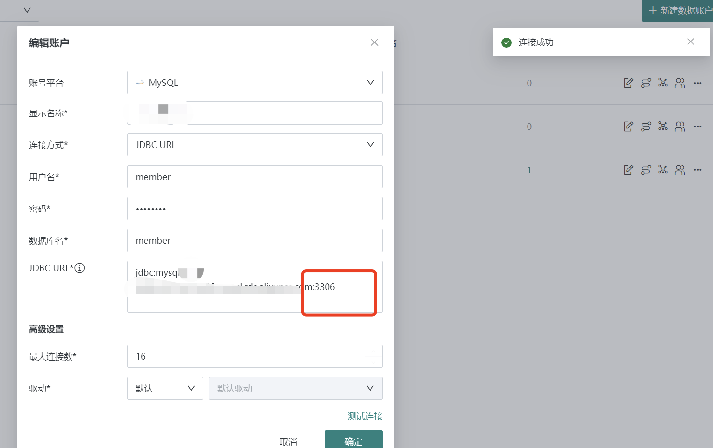
Task: Click the info icon beside the JDBC URL label
Action: click(x=80, y=268)
